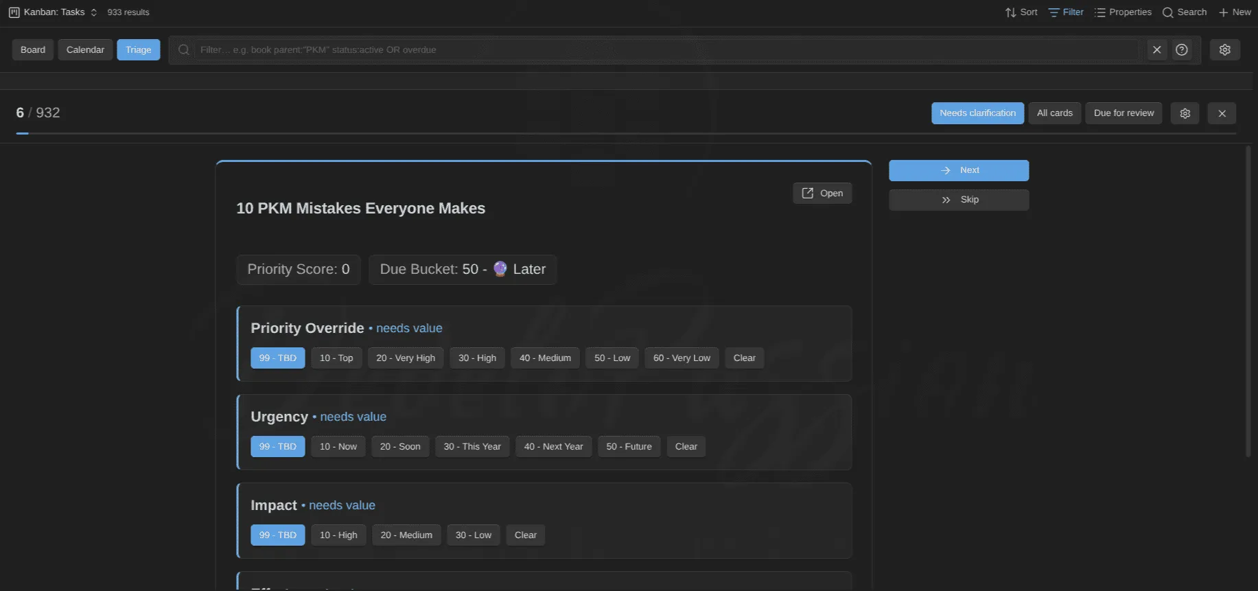The image size is (1258, 591).
Task: Set Priority Override to 60 - Very Low
Action: (682, 358)
